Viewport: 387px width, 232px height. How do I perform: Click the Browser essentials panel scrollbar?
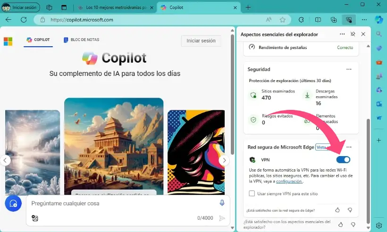(x=368, y=170)
